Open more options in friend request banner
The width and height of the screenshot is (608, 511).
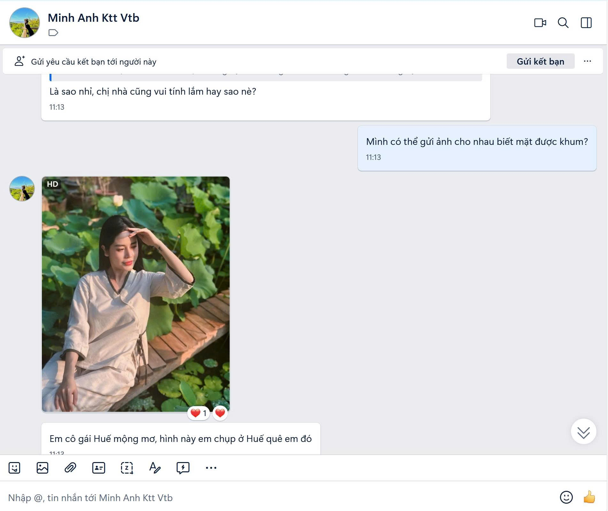point(587,61)
